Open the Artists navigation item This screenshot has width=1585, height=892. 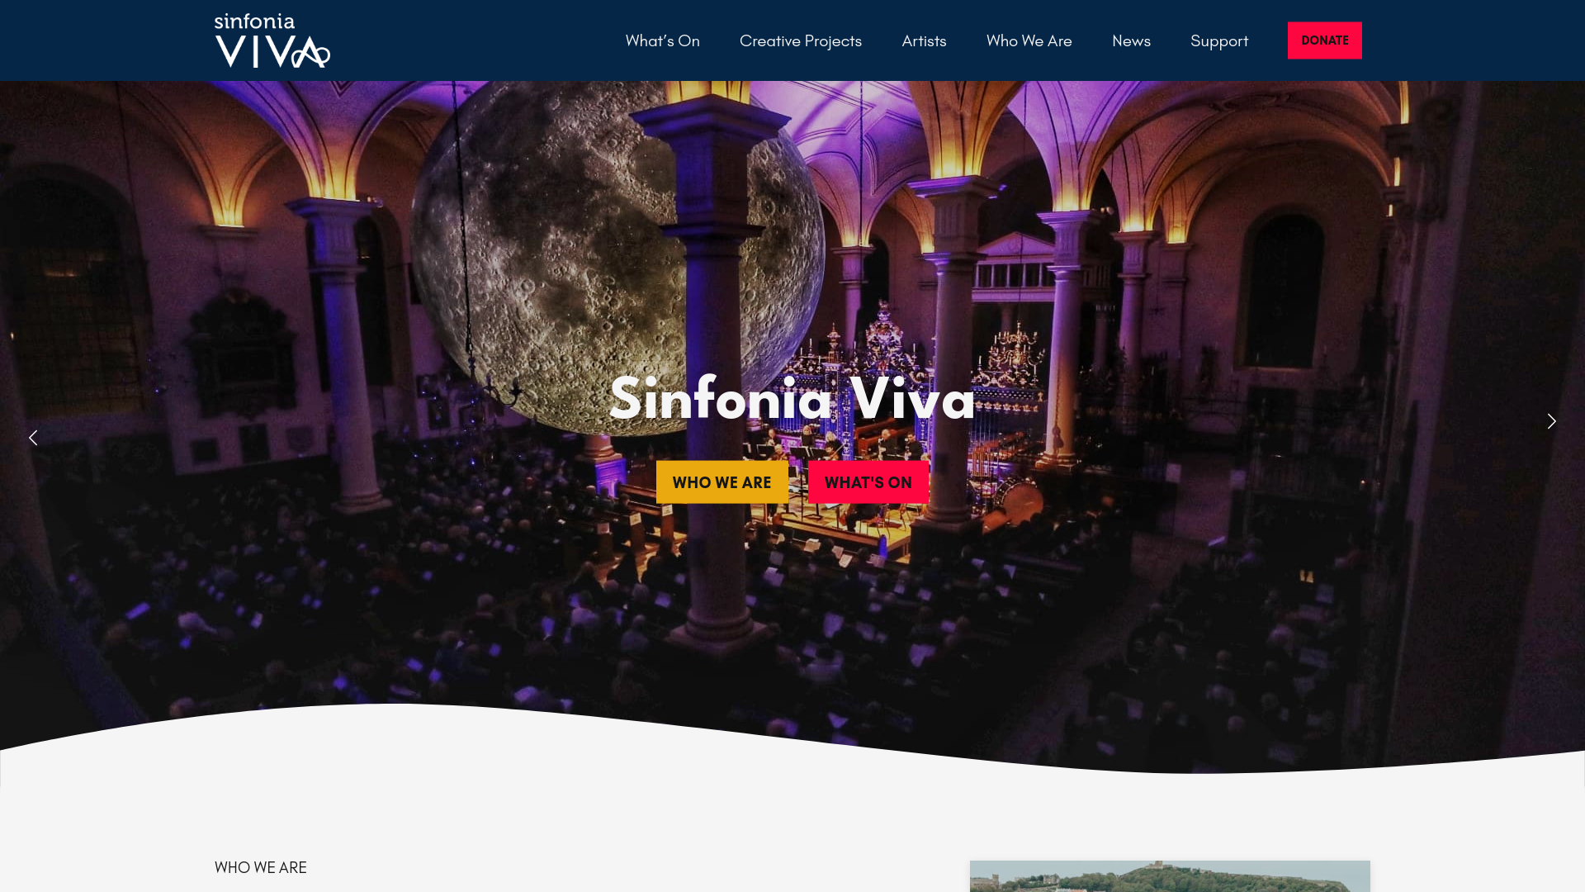coord(924,40)
